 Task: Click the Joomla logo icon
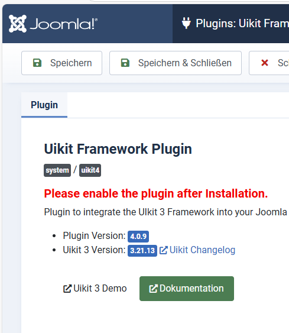click(18, 24)
